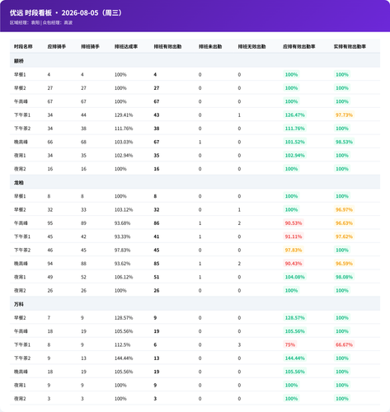Click the 排班无效出勤 column header
Viewport: 390px width, 412px height.
pos(251,47)
